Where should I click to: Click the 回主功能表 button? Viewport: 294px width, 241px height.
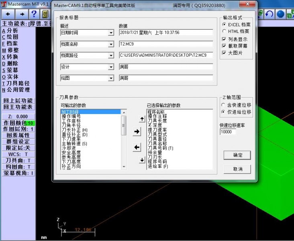18,107
